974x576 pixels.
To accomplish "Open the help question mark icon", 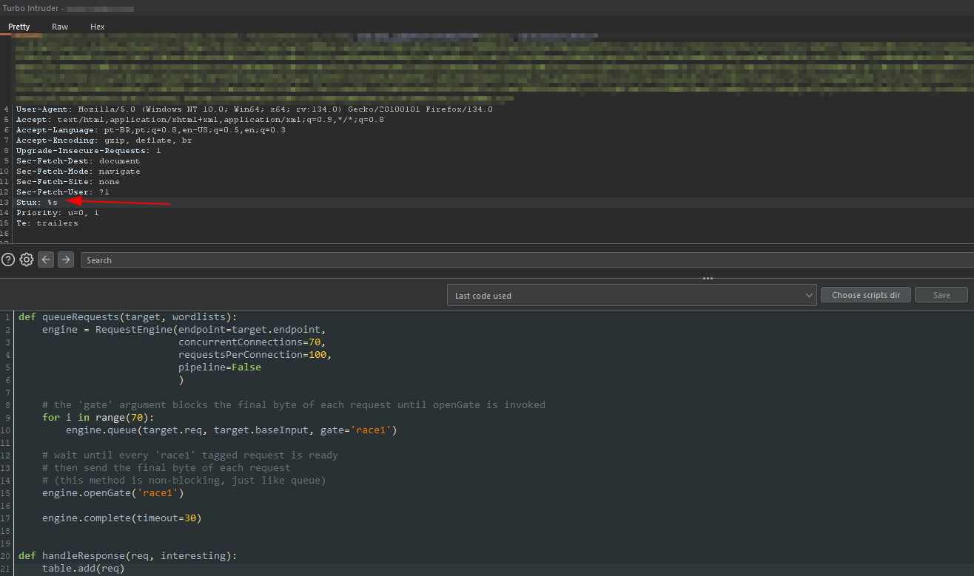I will point(8,260).
